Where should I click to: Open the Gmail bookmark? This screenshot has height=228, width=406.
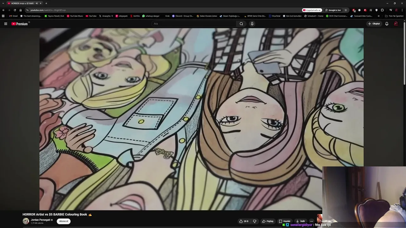(13, 16)
